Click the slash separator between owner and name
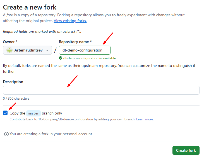This screenshot has width=204, height=159. point(55,50)
